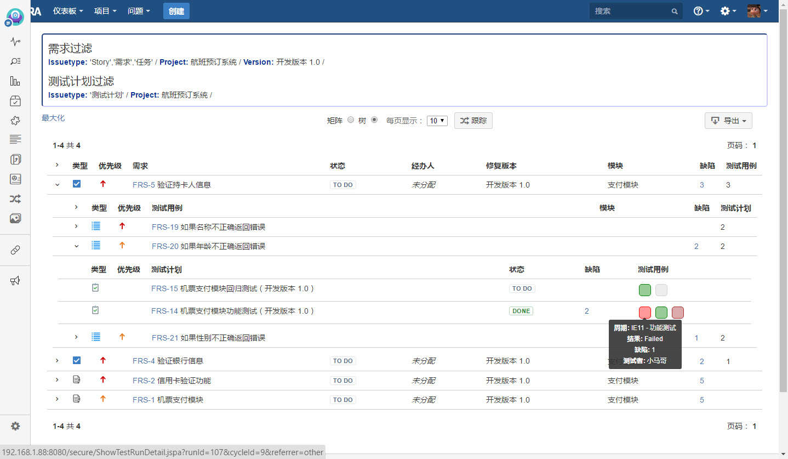Click the document type icon for FRS-2
Image resolution: width=788 pixels, height=459 pixels.
(77, 379)
